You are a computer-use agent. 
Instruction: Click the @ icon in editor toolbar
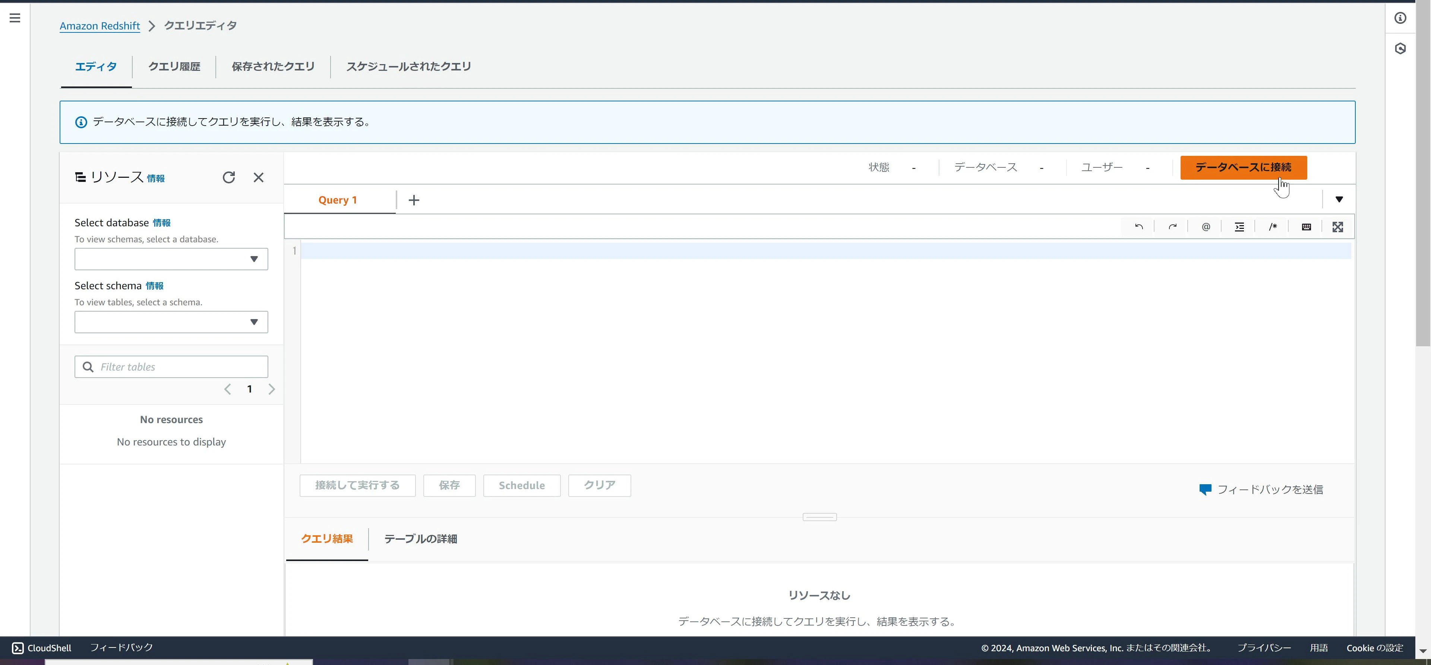(1206, 227)
